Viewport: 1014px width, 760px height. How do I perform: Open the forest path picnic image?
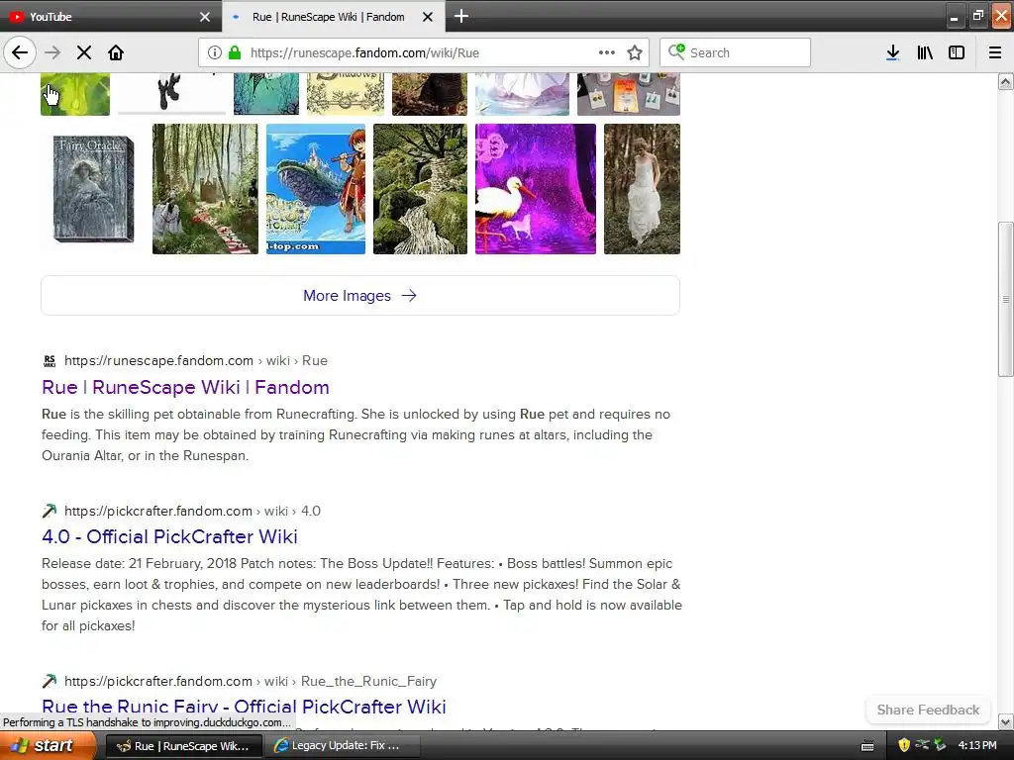(x=205, y=189)
